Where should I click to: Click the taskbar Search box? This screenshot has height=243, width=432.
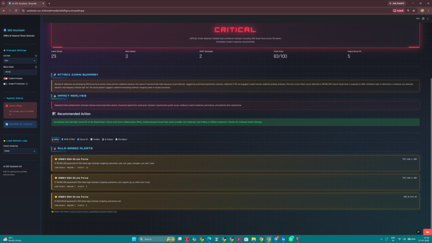[157, 239]
